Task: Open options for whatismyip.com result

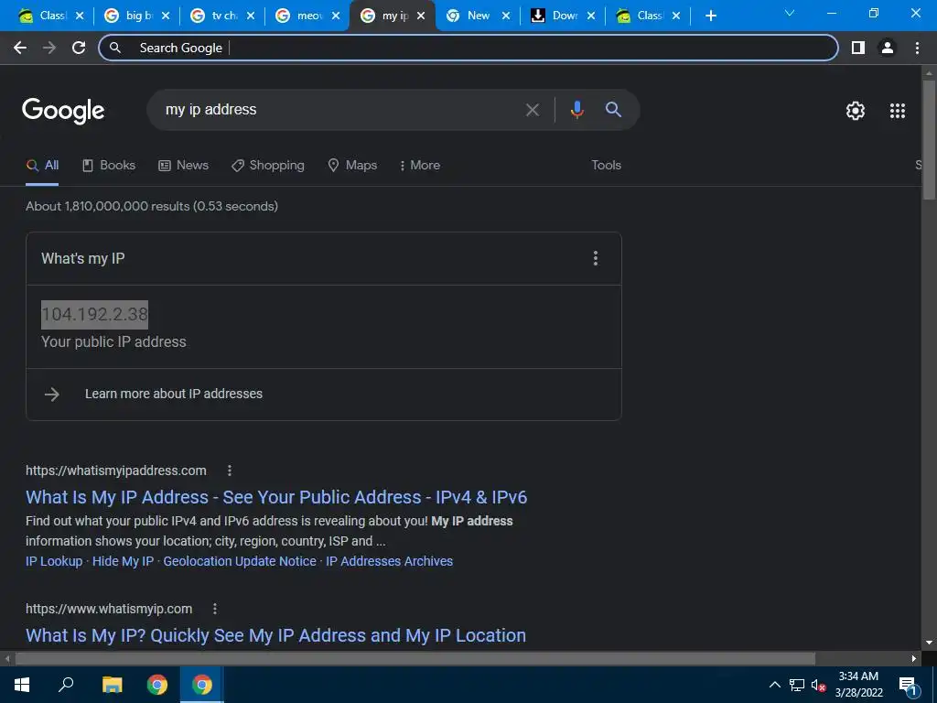Action: [x=215, y=609]
